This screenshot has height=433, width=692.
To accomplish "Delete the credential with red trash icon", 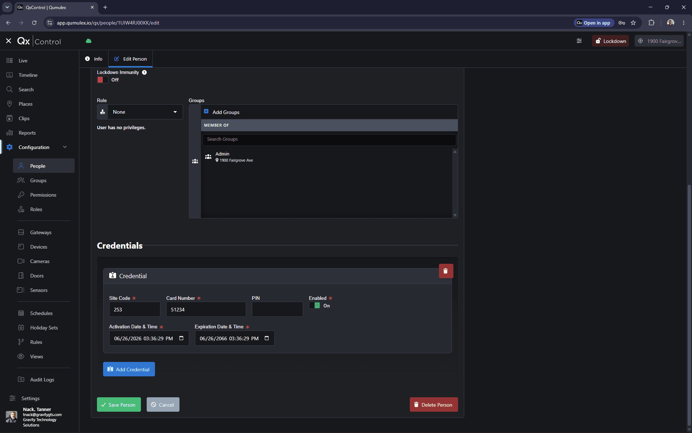I will (x=446, y=271).
